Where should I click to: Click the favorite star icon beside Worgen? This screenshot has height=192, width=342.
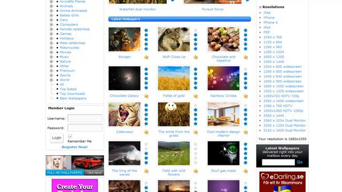pyautogui.click(x=146, y=57)
